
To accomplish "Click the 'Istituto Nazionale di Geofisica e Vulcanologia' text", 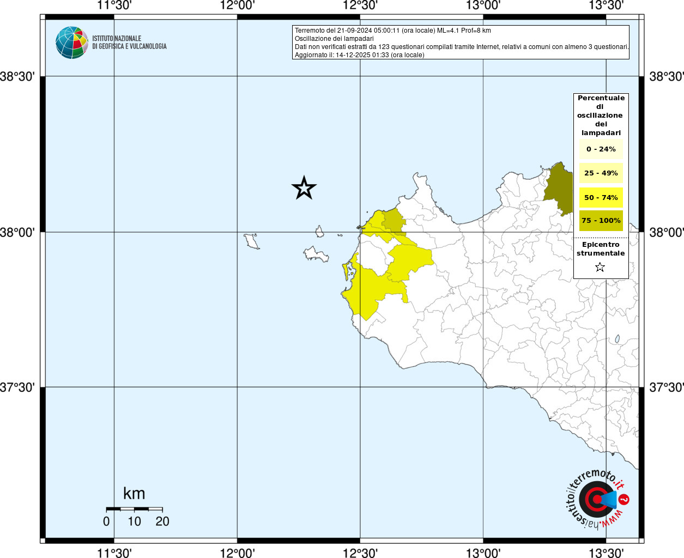I will coord(129,43).
